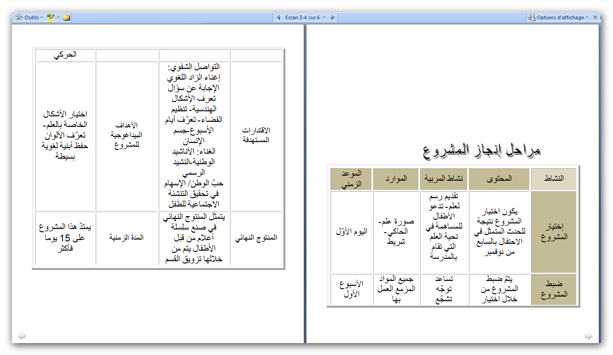613x355 pixels.
Task: Click the cell starting تقديم رسم لعلم
Action: point(444,232)
